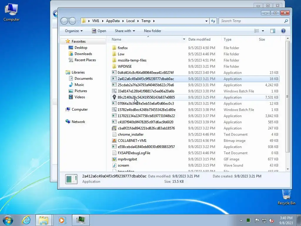301x226 pixels.
Task: Open the address bar history dropdown
Action: [x=206, y=21]
